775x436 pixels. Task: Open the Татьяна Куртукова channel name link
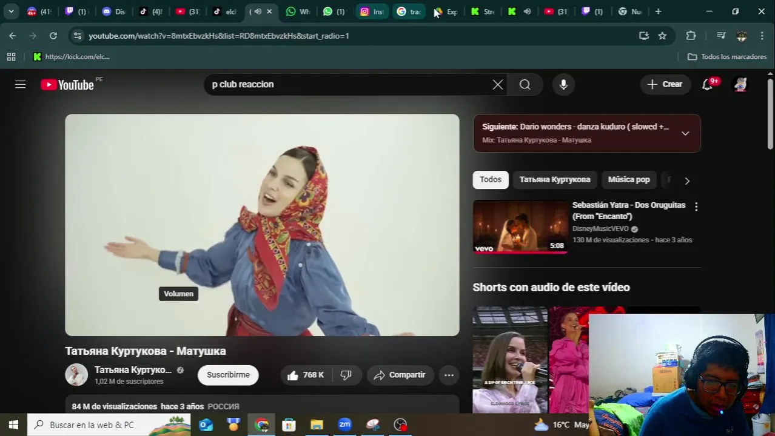tap(133, 370)
